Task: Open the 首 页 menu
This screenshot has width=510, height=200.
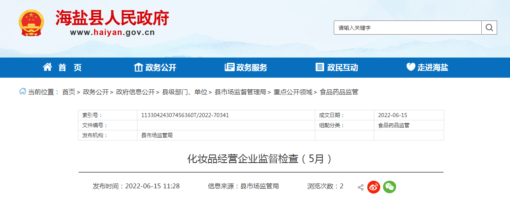Action: pos(70,68)
